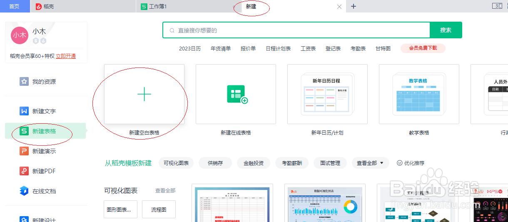Click the 甘特图 search suggestion

tap(383, 48)
